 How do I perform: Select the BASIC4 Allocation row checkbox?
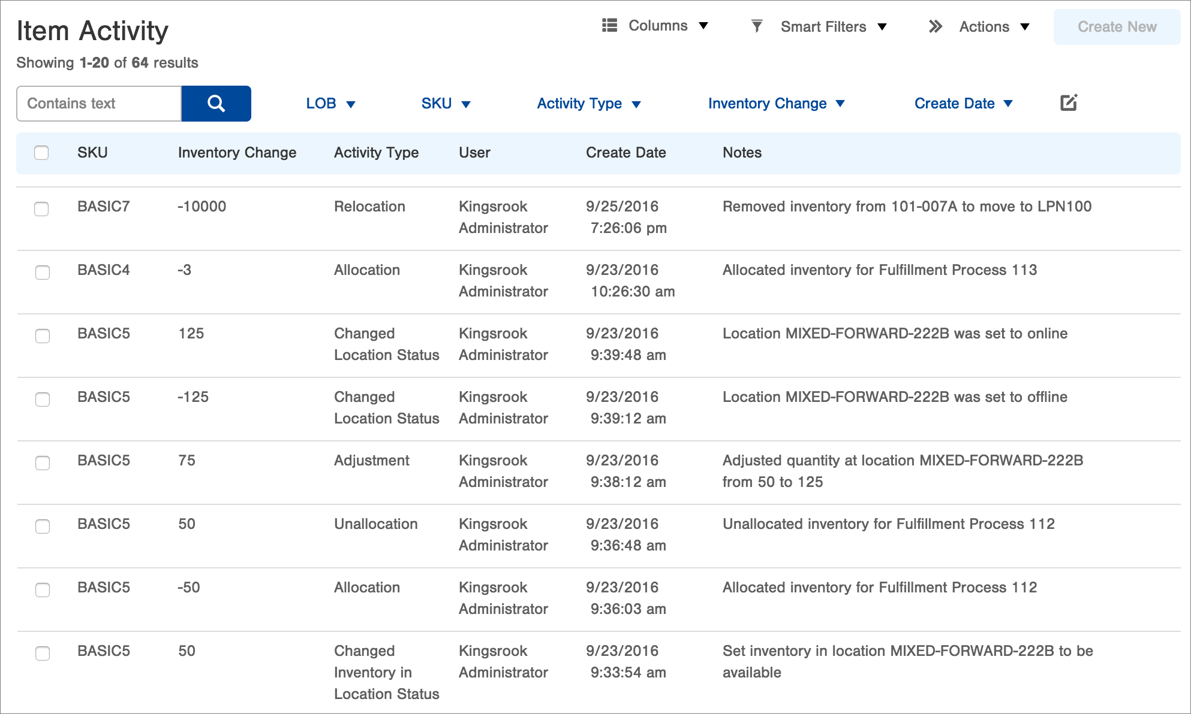coord(42,273)
